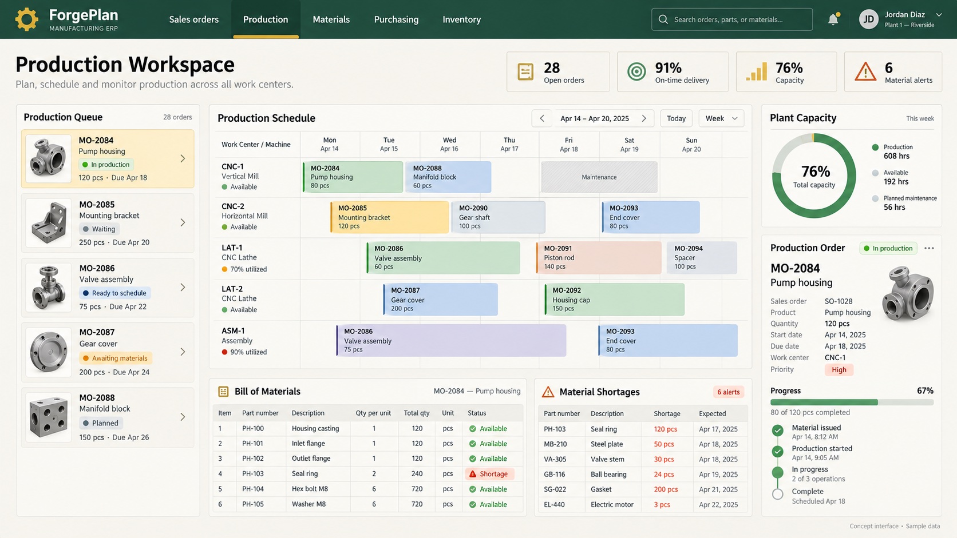This screenshot has height=538, width=957.
Task: Select the Production tab
Action: 266,19
